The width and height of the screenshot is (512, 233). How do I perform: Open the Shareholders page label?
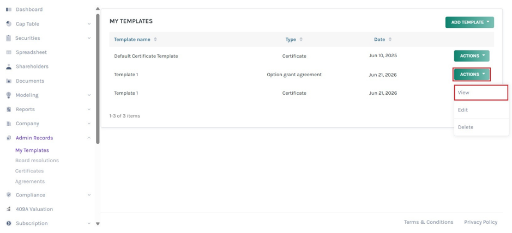pos(32,66)
